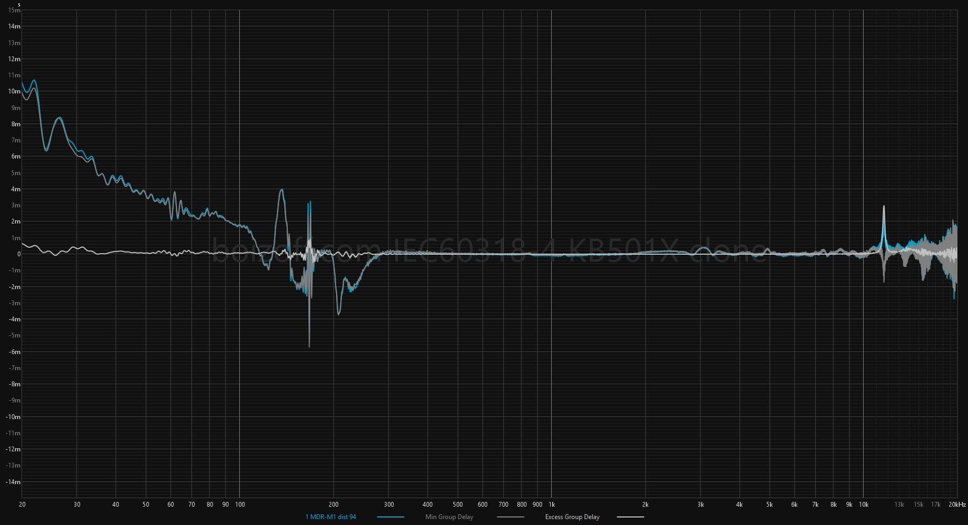This screenshot has height=525, width=968.
Task: Click the blue curve's highest peak near 22 Hz
Action: coord(34,81)
